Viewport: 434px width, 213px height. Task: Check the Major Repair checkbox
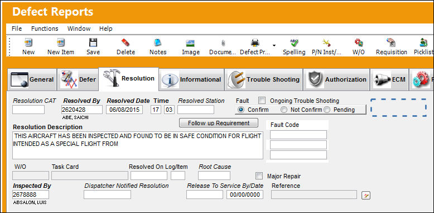[259, 176]
